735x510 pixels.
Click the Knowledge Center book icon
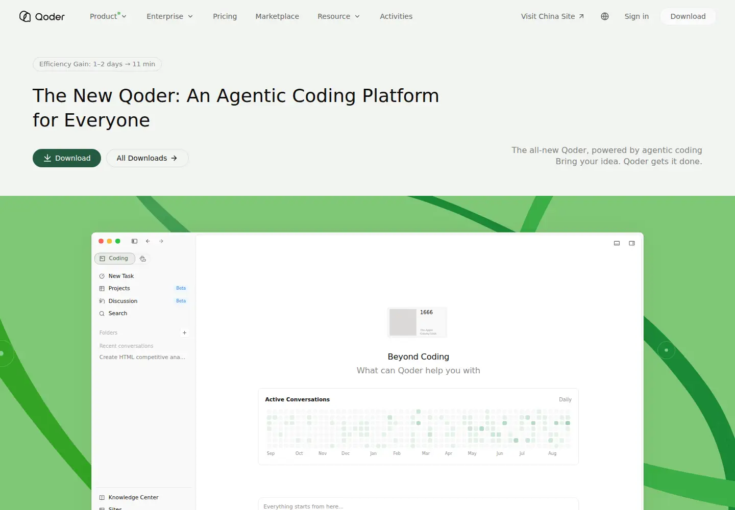tap(102, 498)
